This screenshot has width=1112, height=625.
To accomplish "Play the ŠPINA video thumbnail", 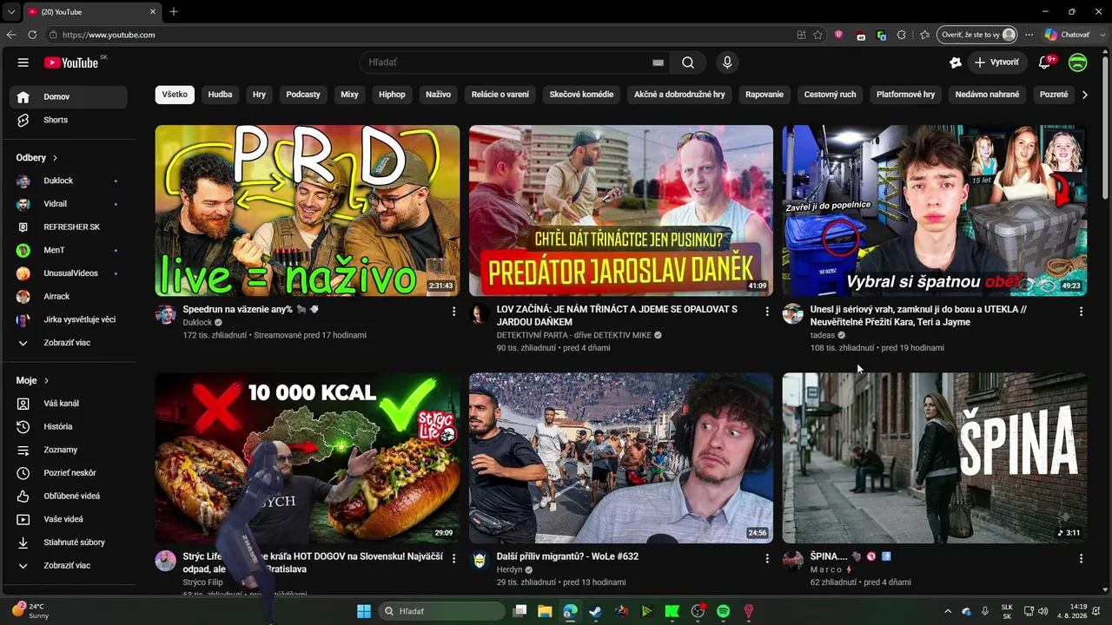I will point(935,458).
